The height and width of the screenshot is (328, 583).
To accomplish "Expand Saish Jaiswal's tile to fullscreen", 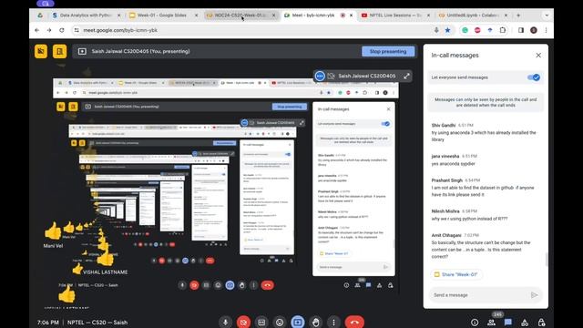I will tap(406, 76).
